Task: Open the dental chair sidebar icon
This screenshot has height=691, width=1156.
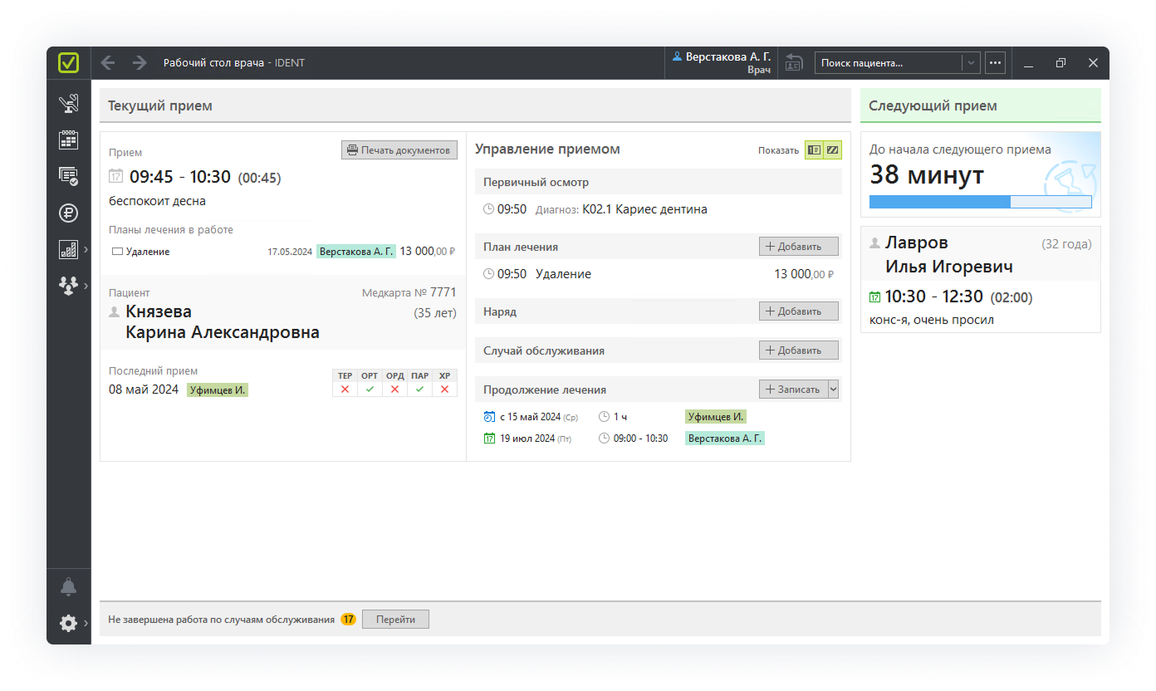Action: pos(68,105)
